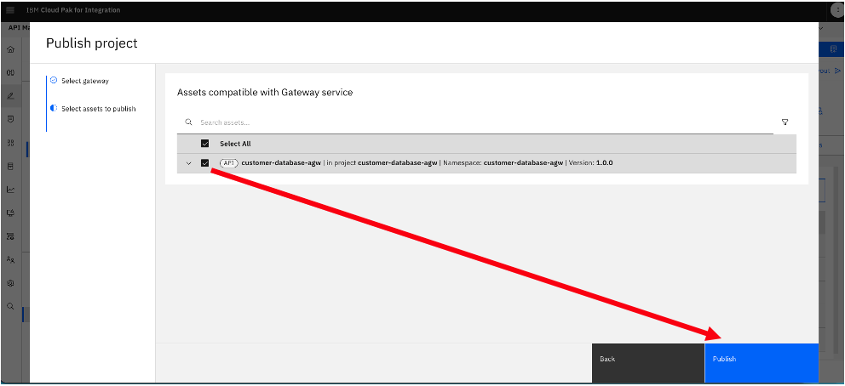The height and width of the screenshot is (386, 845).
Task: Click the Home icon in sidebar
Action: tap(10, 49)
